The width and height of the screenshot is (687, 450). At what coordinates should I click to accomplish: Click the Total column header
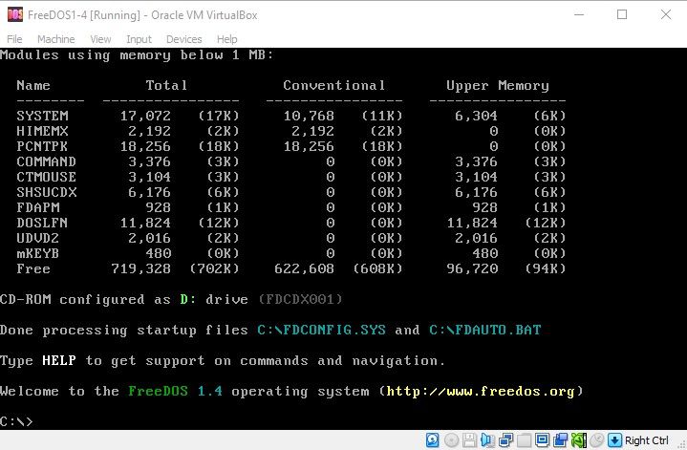point(167,85)
